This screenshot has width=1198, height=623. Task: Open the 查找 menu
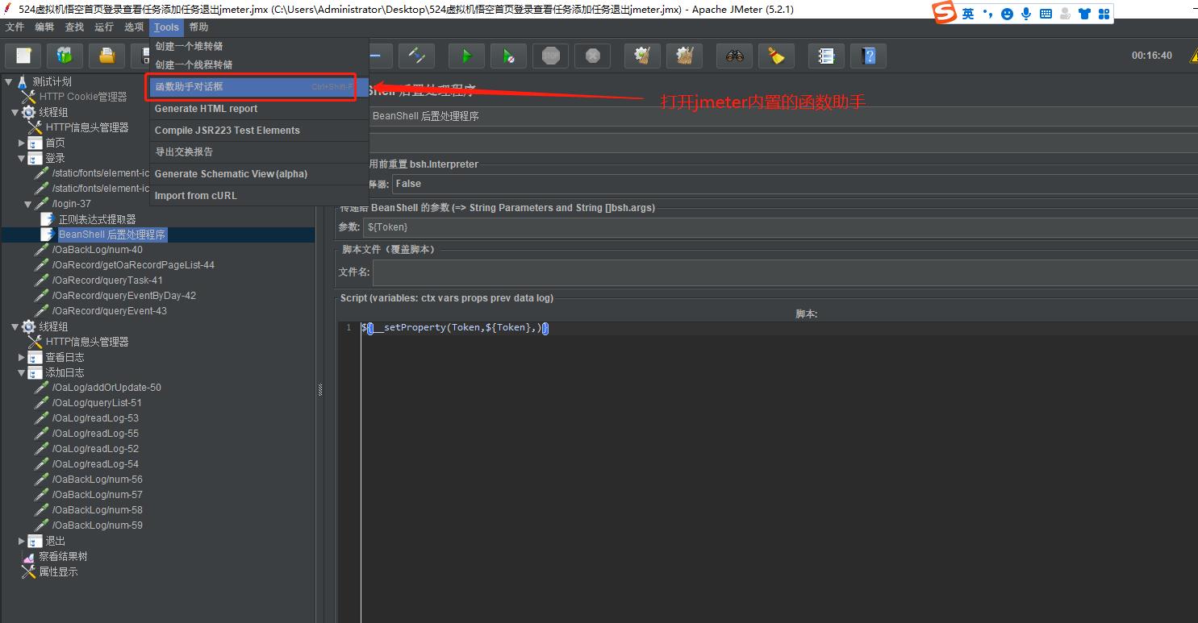pyautogui.click(x=74, y=27)
